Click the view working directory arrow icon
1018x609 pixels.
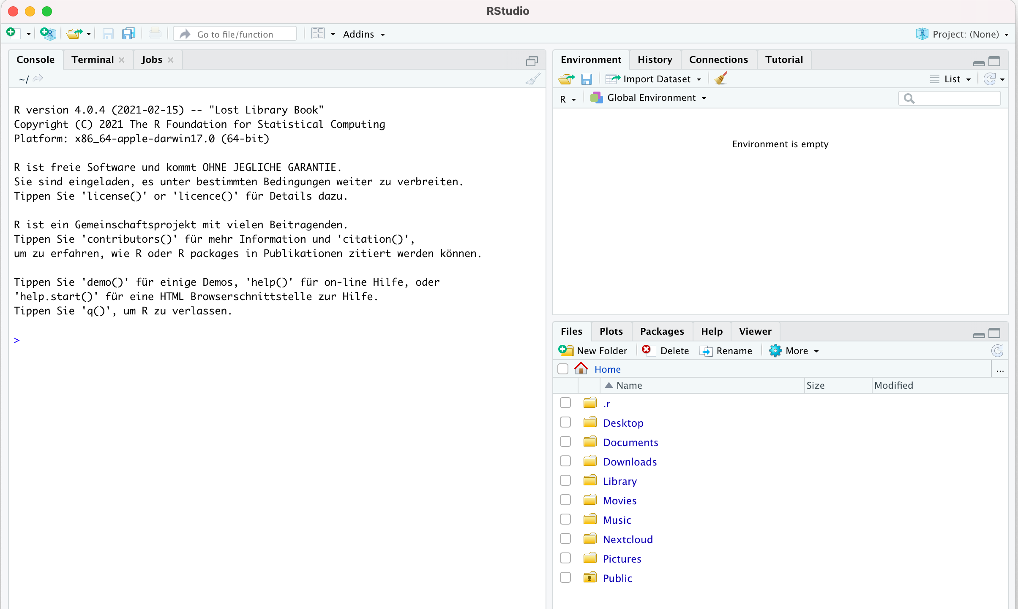(x=38, y=78)
